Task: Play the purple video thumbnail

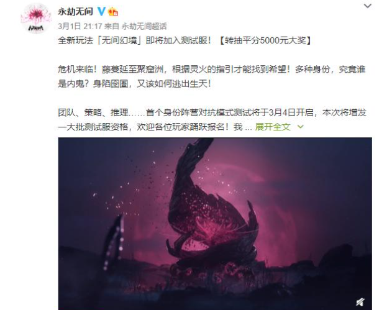Action: 215,224
